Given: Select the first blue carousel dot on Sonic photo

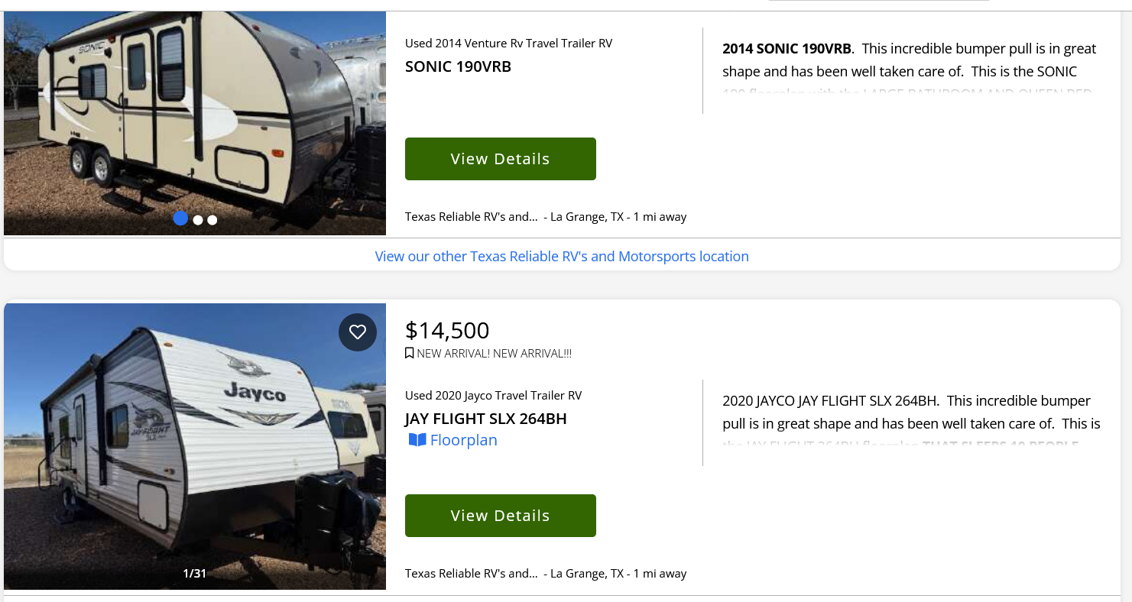Looking at the screenshot, I should point(180,218).
